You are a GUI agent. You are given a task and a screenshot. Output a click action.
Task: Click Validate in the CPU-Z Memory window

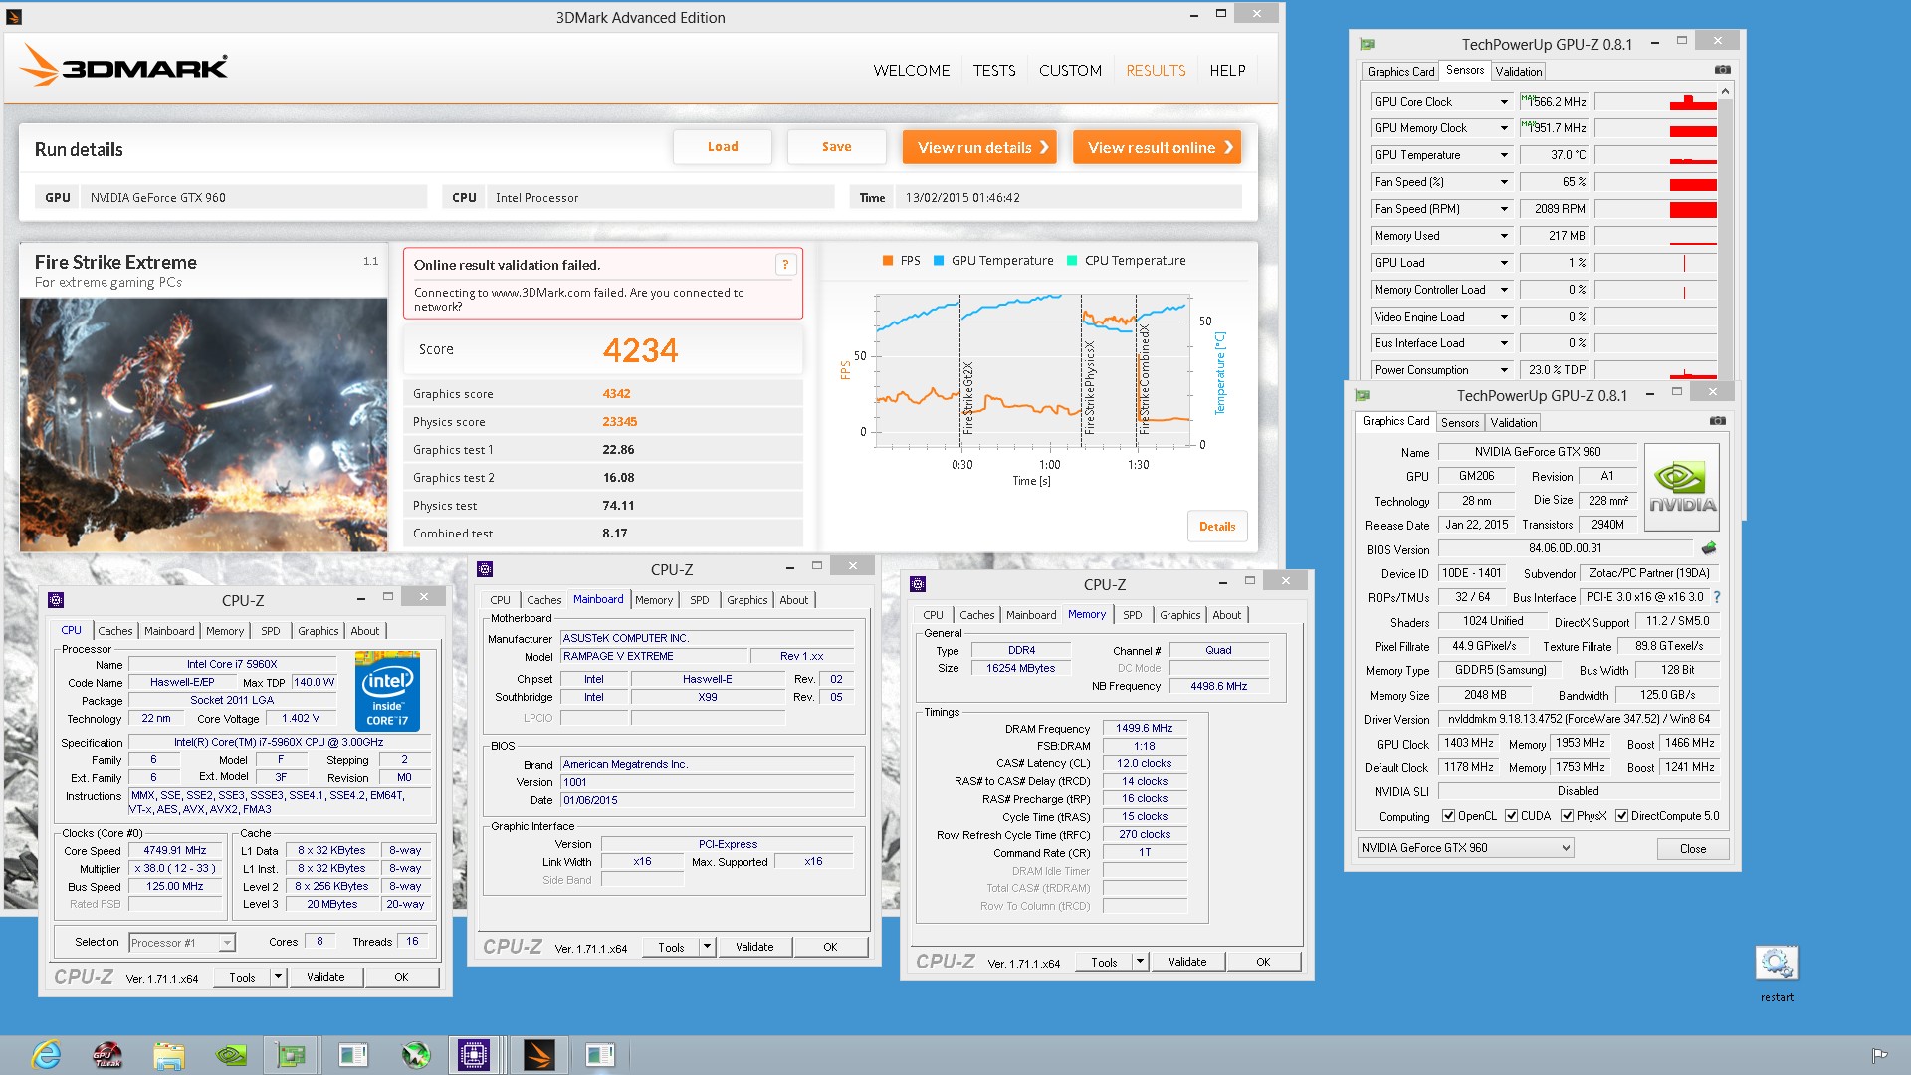tap(1186, 962)
